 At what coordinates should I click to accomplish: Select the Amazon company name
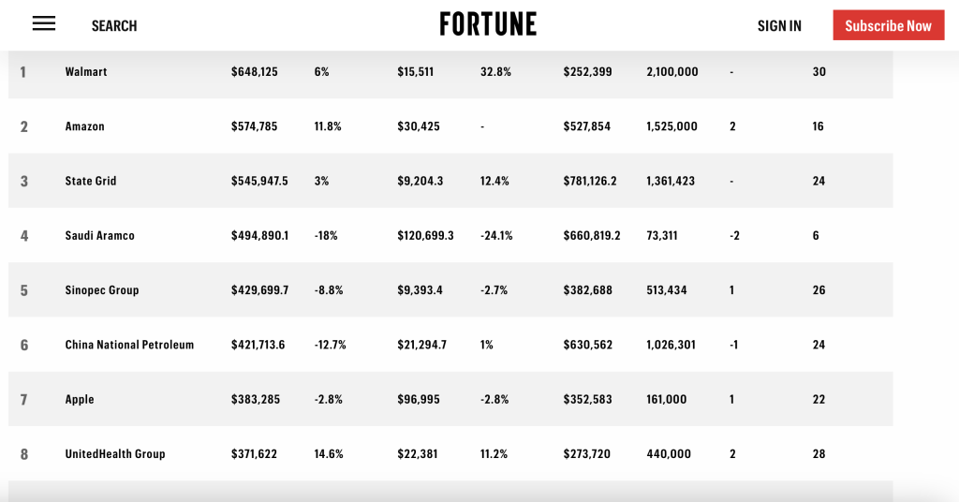84,126
